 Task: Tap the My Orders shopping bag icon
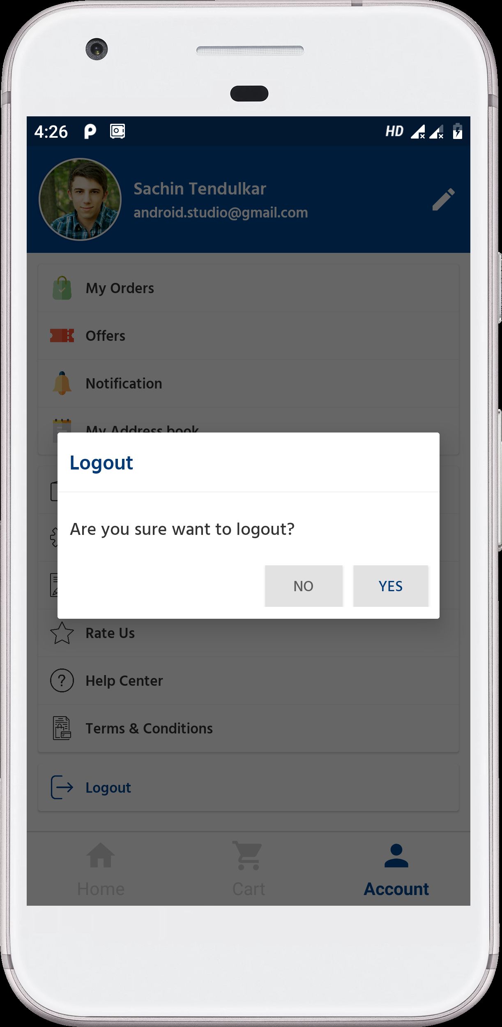point(62,288)
